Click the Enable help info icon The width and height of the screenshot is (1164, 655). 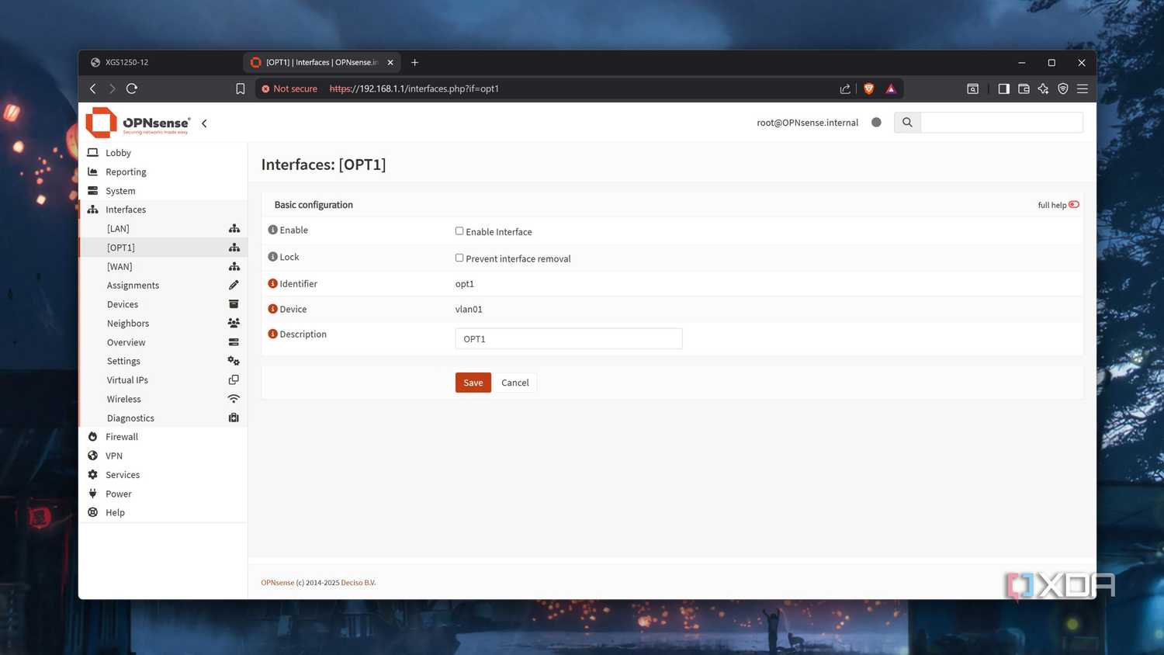click(272, 230)
